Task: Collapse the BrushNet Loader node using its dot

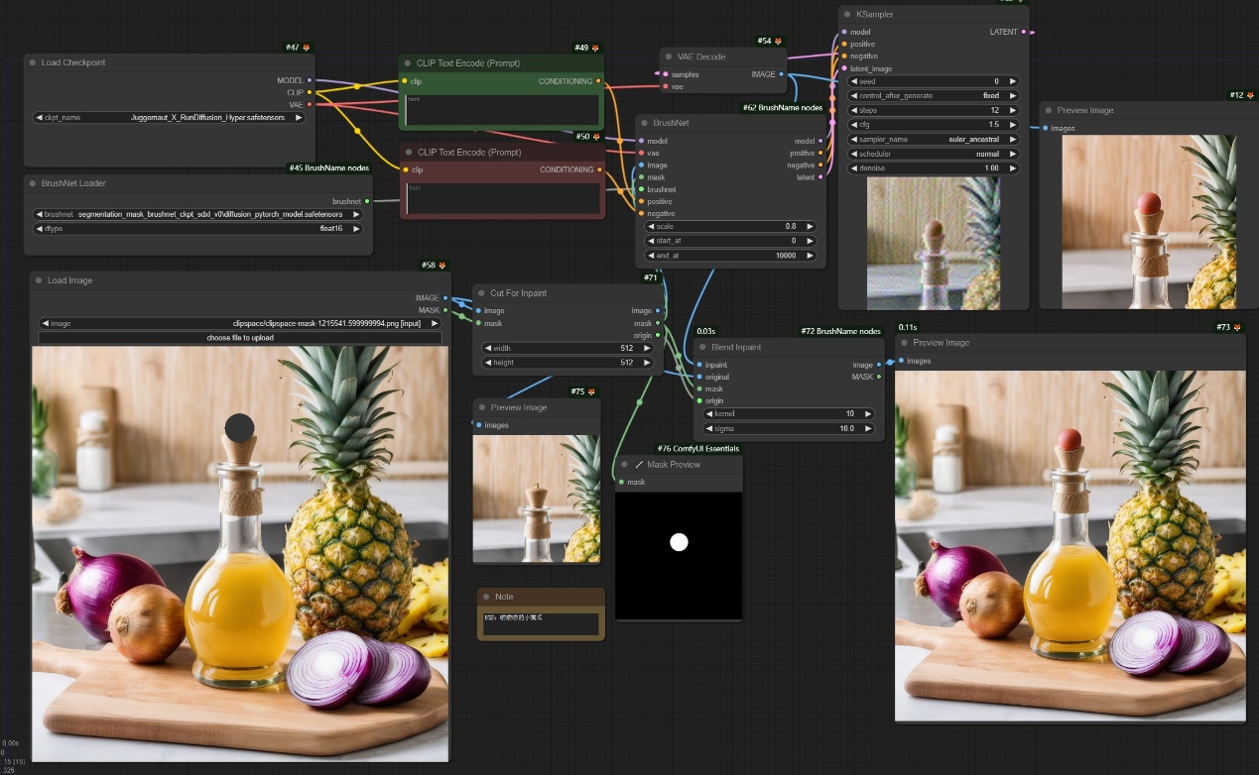Action: [33, 183]
